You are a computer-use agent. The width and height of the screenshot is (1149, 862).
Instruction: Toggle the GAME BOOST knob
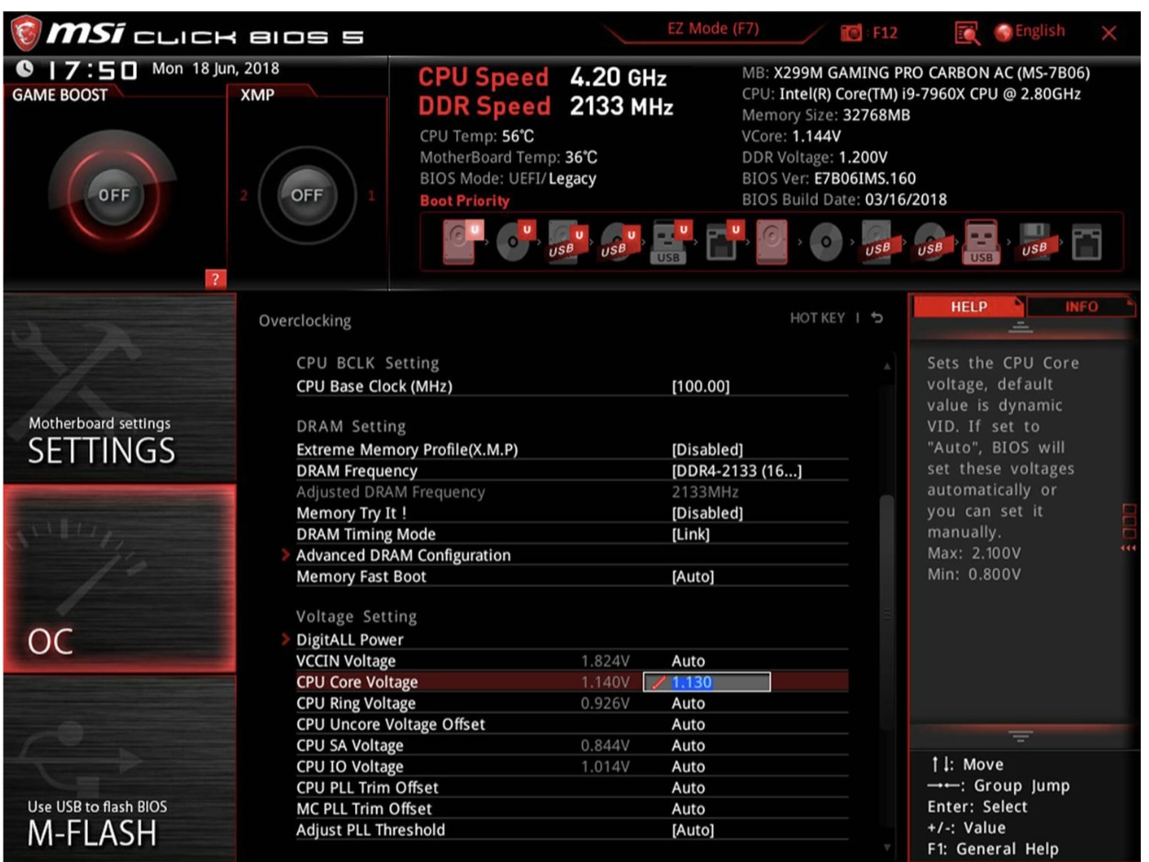[x=114, y=196]
